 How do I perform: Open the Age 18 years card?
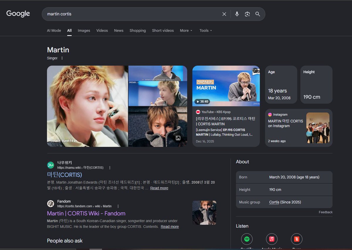coord(281,85)
